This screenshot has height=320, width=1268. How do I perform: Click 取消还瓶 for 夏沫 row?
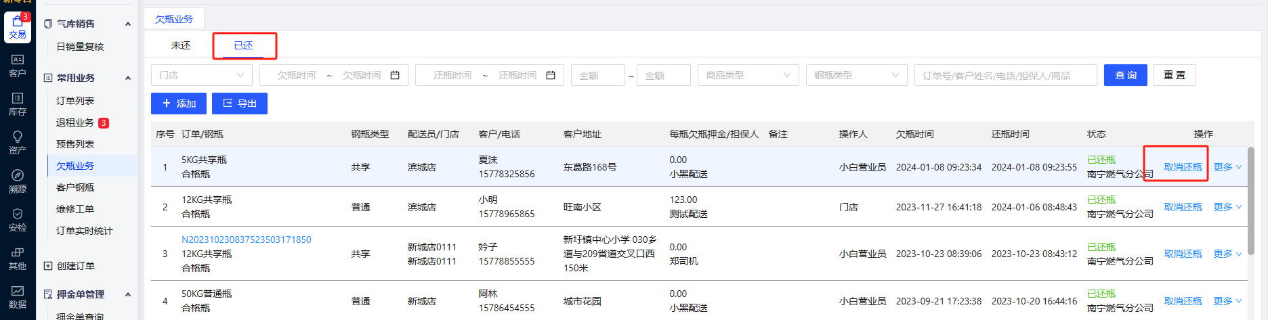[x=1183, y=167]
